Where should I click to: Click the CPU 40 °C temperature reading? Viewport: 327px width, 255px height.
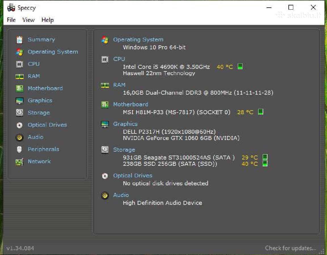tap(225, 67)
